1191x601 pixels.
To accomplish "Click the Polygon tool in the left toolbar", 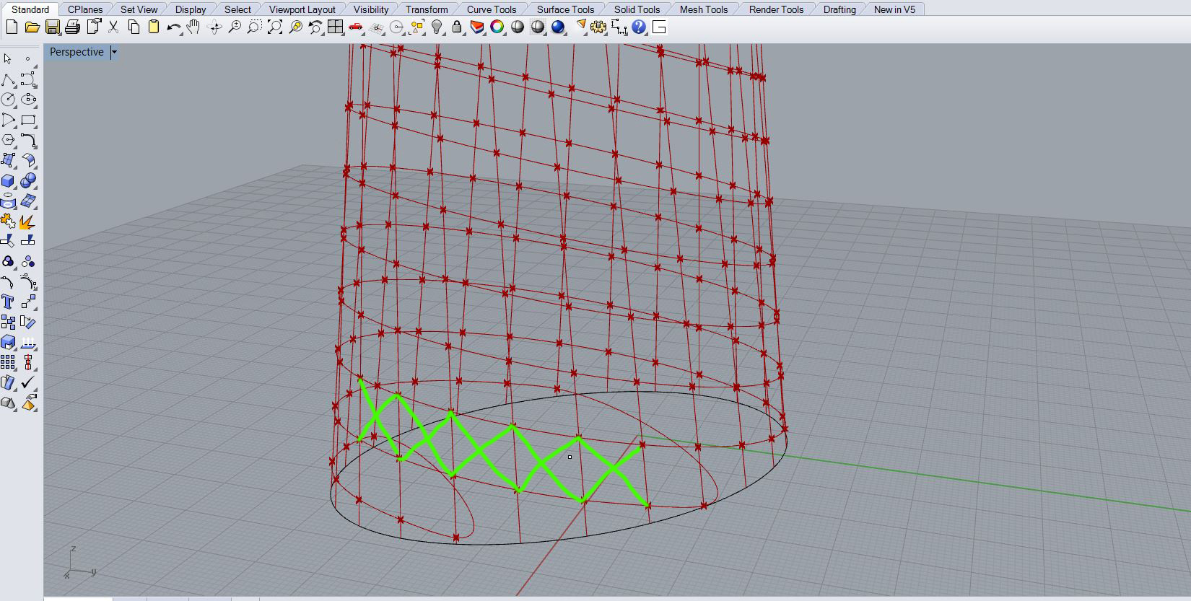I will point(9,140).
